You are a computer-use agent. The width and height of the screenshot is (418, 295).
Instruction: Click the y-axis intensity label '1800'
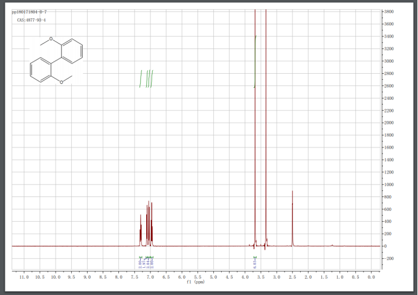click(x=389, y=135)
